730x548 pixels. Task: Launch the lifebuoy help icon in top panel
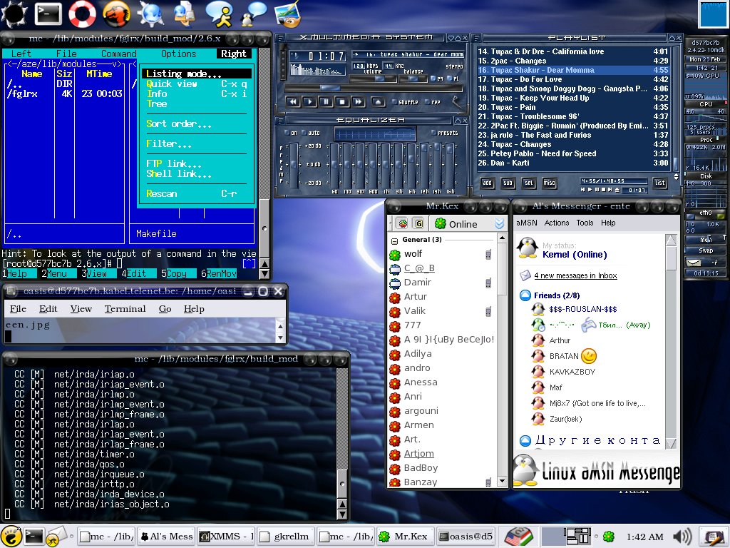[x=82, y=14]
